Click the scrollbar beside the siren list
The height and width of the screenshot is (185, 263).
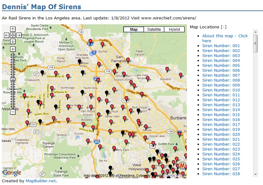[x=256, y=43]
